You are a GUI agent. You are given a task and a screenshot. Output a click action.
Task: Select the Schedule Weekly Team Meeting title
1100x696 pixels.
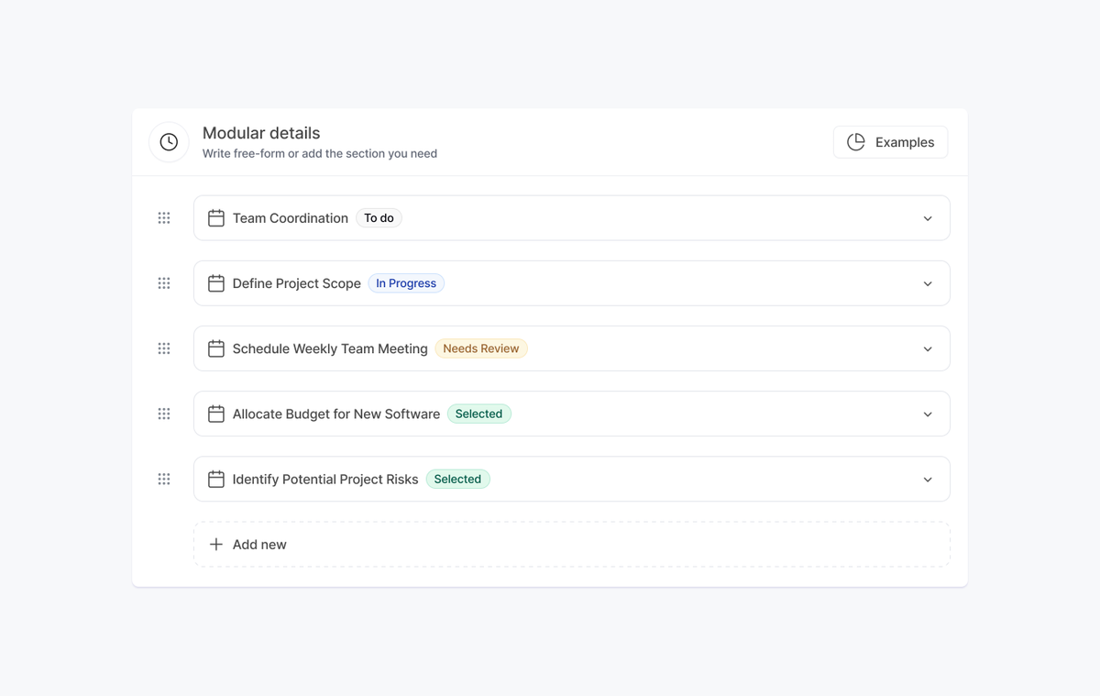(x=330, y=348)
